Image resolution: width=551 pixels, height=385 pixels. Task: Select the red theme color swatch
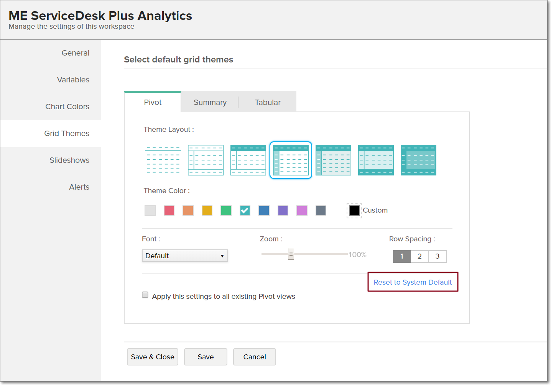(169, 211)
